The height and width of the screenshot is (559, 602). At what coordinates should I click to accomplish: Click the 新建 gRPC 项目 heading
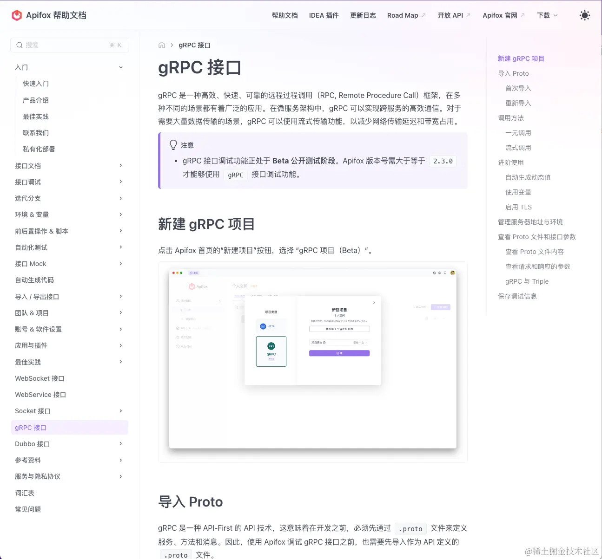point(206,224)
